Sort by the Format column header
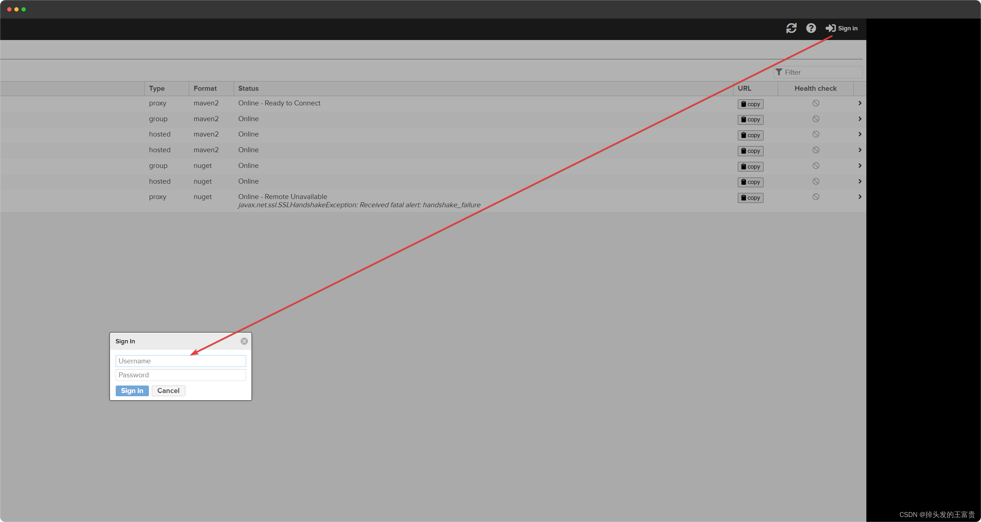The height and width of the screenshot is (522, 981). (x=205, y=88)
